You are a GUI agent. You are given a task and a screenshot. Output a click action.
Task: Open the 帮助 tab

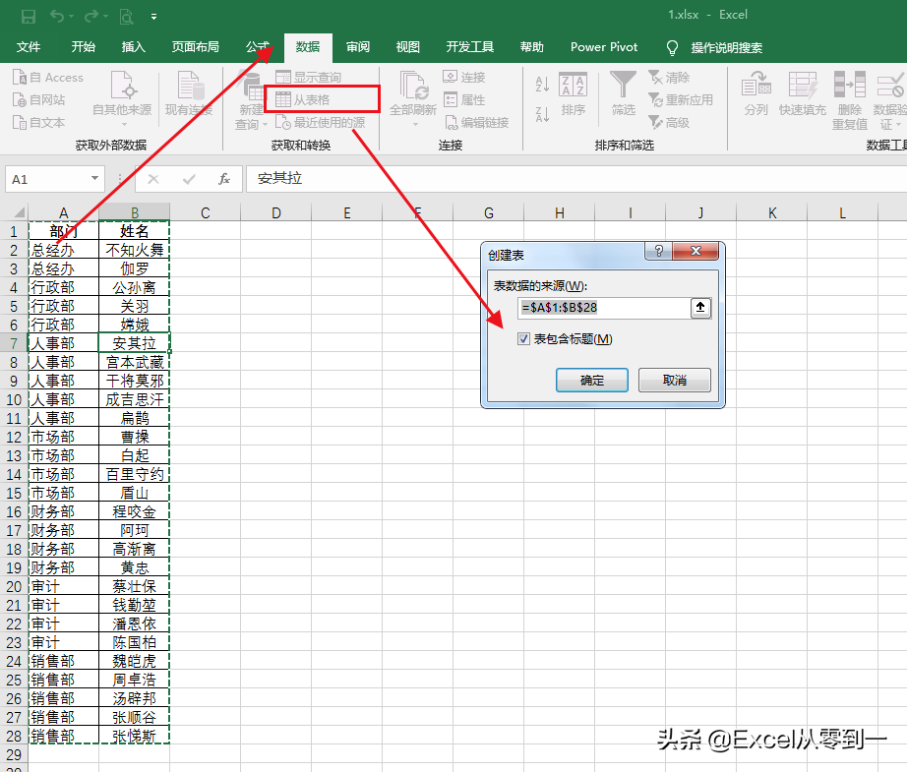531,47
